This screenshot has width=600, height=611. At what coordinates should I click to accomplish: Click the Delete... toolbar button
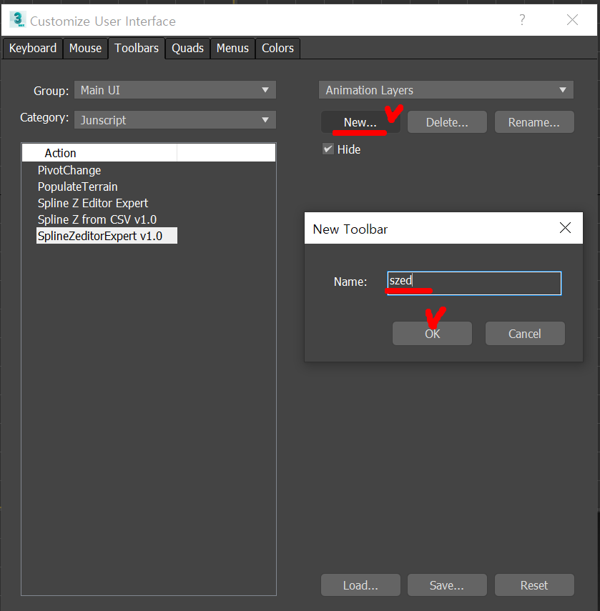tap(447, 122)
